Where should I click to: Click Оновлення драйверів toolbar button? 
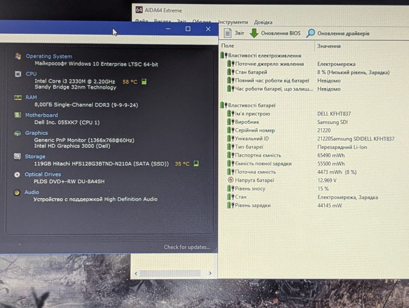(x=338, y=33)
